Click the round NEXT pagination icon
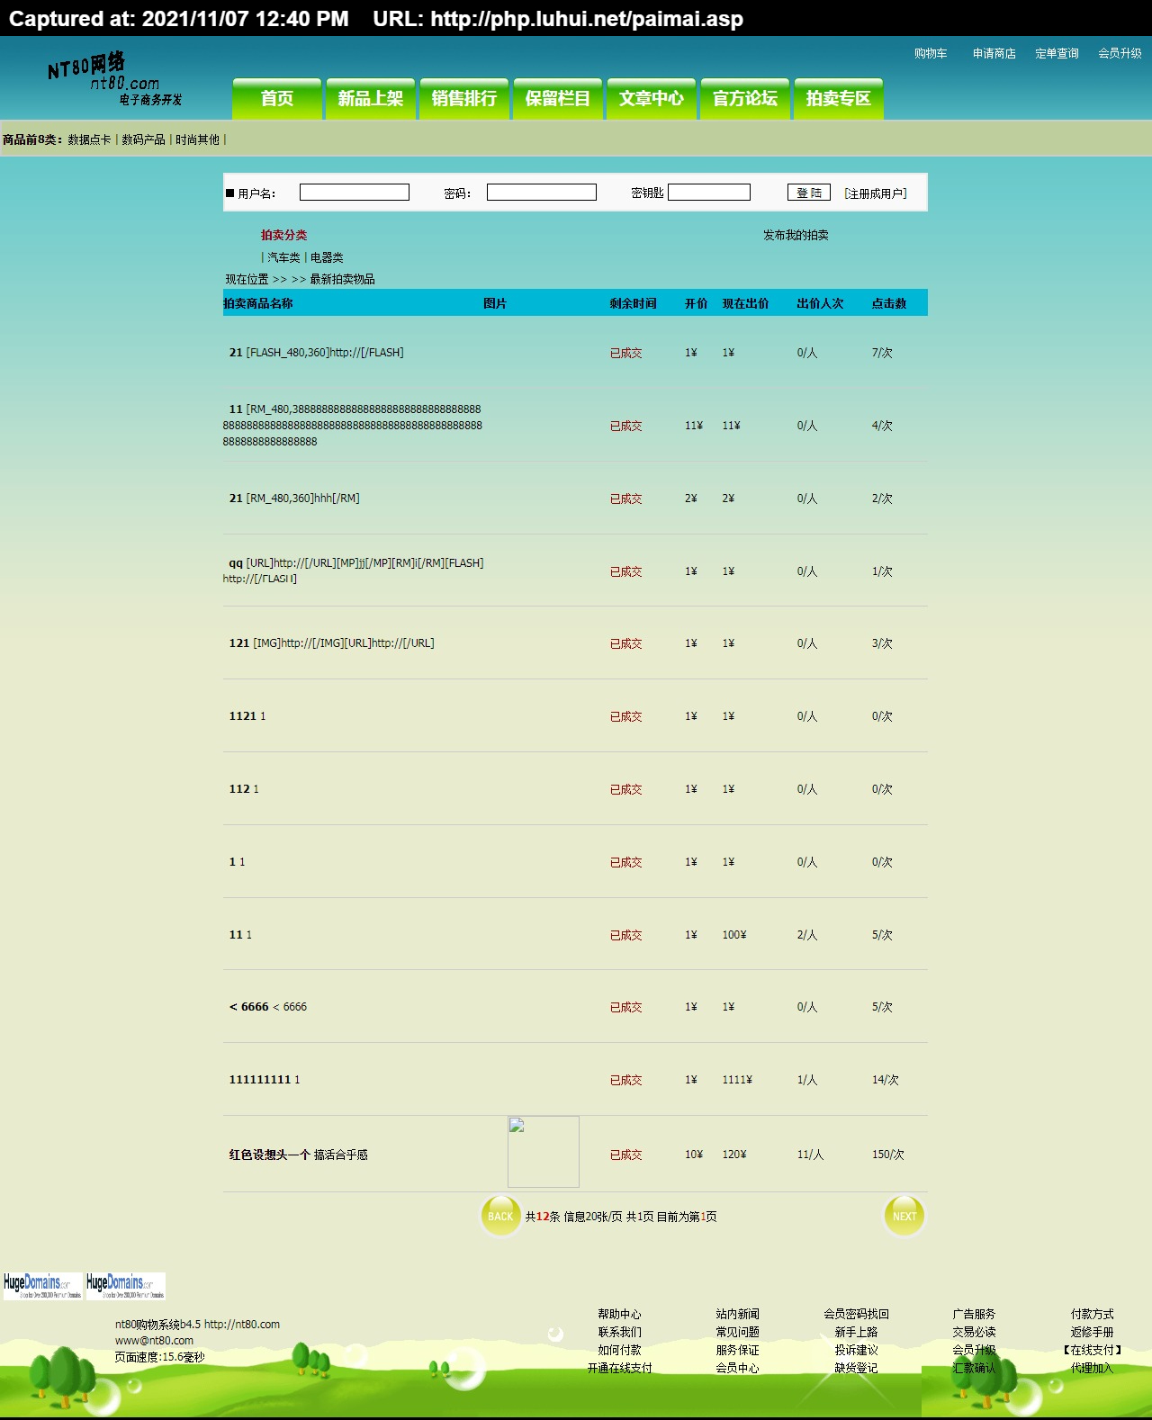The height and width of the screenshot is (1420, 1152). pyautogui.click(x=904, y=1216)
